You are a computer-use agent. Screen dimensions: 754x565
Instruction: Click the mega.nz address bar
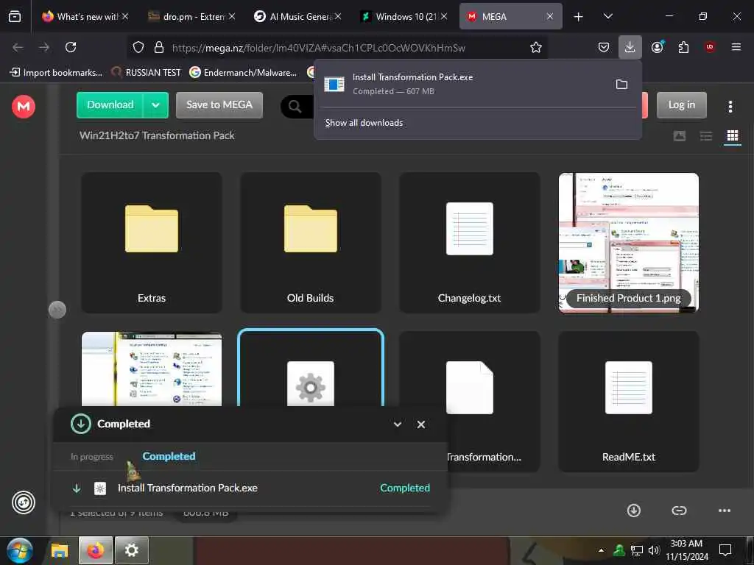click(318, 48)
